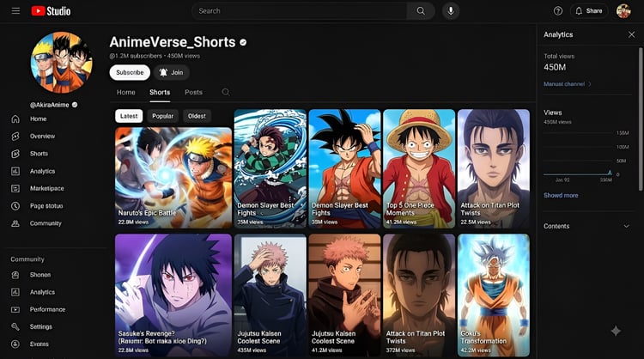Switch to the Home tab
Screen dimensions: 644x359
click(125, 93)
